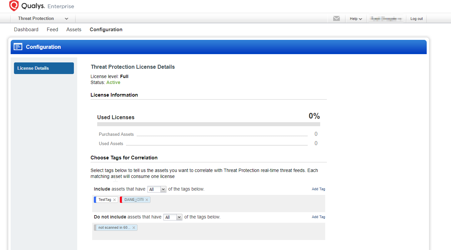
Task: Open the Assets tab
Action: (x=74, y=30)
